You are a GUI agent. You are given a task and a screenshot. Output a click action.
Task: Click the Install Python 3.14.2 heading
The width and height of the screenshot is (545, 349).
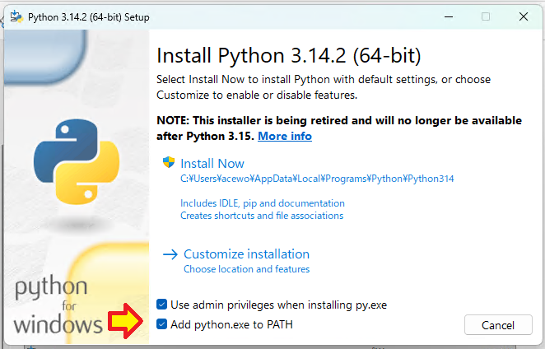tap(288, 56)
